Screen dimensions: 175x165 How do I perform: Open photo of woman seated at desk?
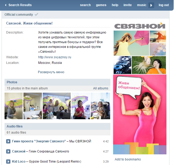tap(101, 106)
